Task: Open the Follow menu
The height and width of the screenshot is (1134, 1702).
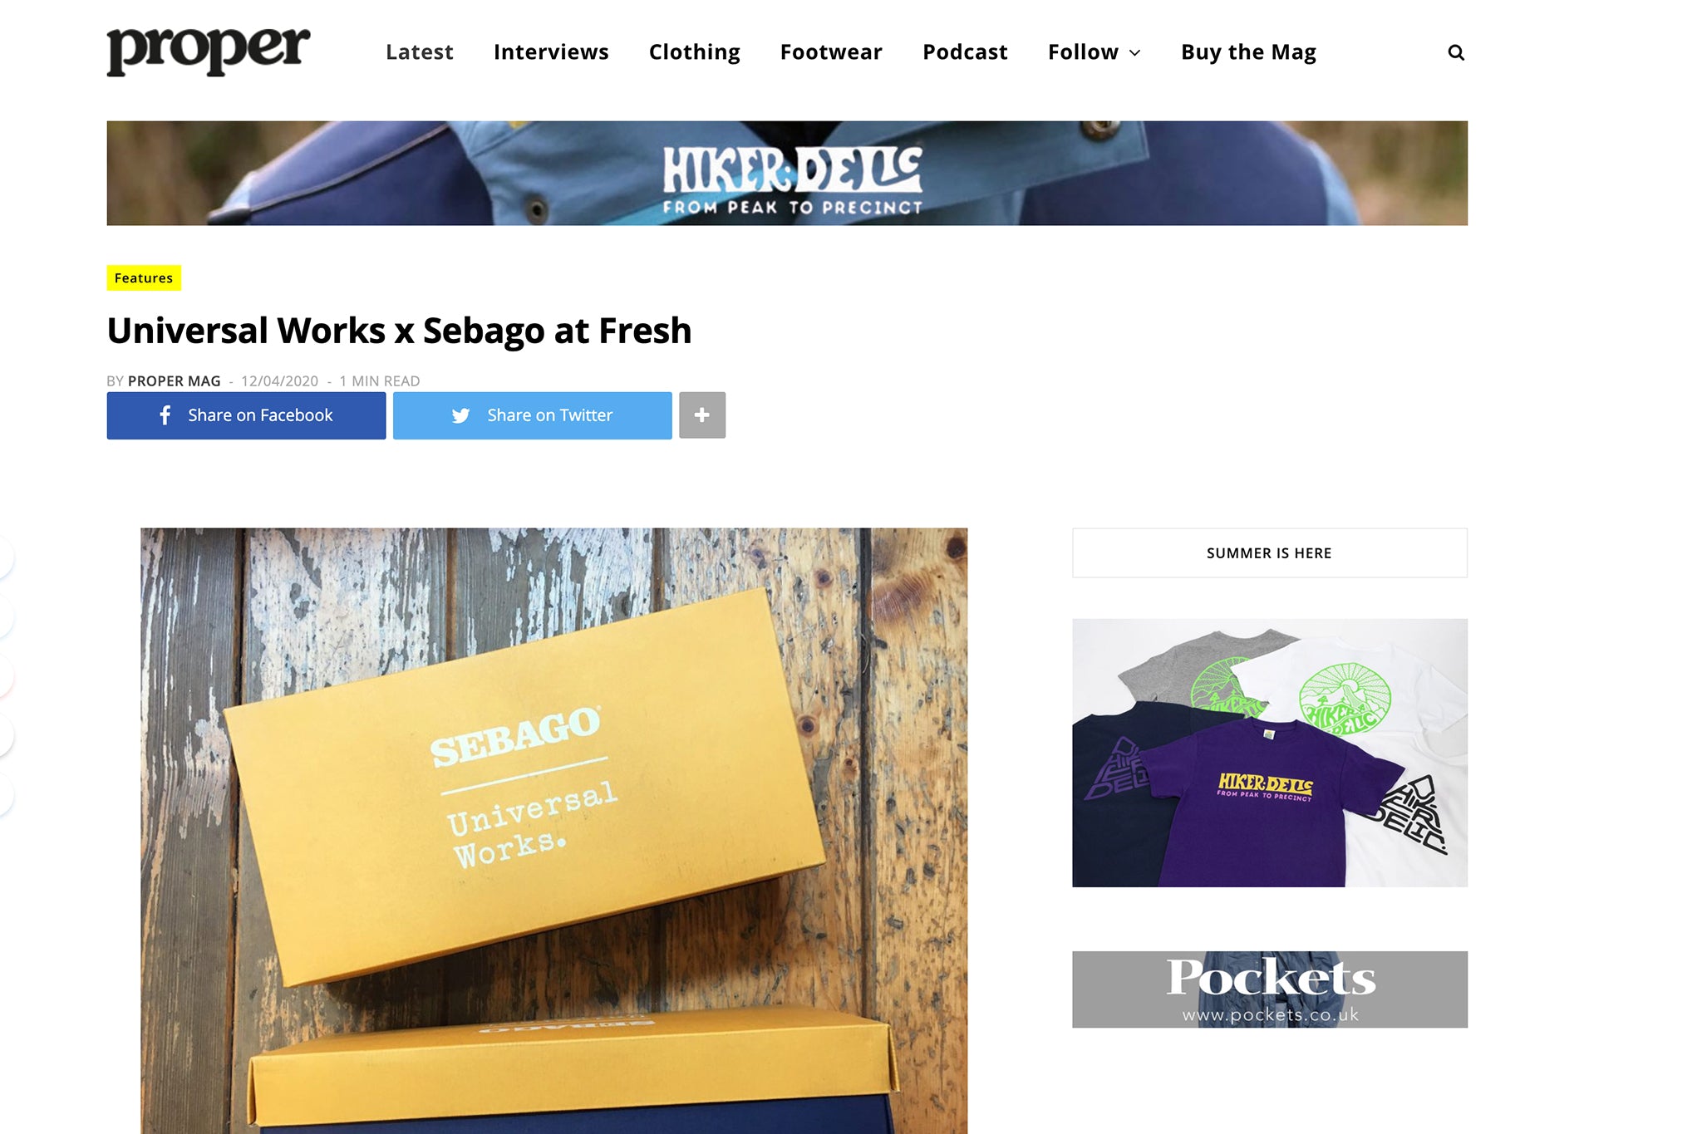Action: (x=1094, y=52)
